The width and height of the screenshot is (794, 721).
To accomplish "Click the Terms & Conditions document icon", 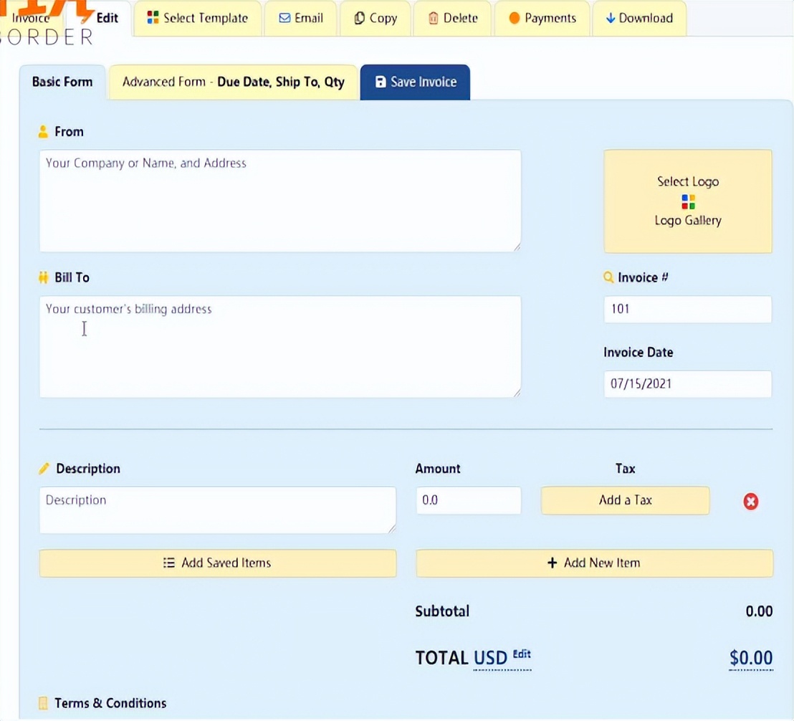I will pyautogui.click(x=43, y=703).
